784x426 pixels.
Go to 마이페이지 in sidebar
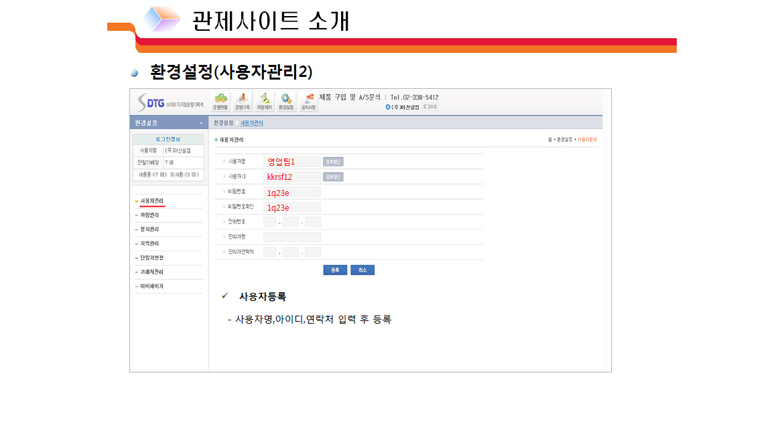click(151, 286)
